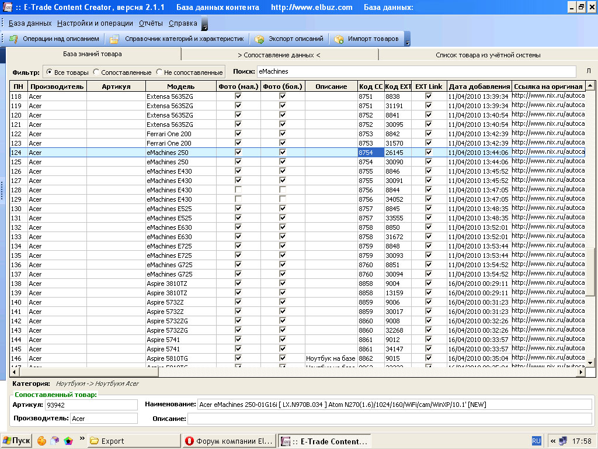
Task: Click the Поиск search field
Action: 416,71
